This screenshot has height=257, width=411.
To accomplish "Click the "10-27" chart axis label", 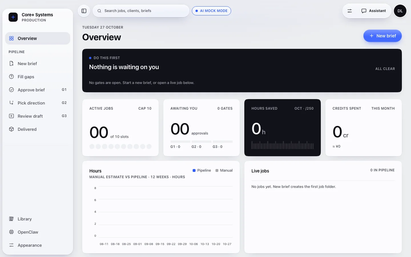I will tap(227, 244).
